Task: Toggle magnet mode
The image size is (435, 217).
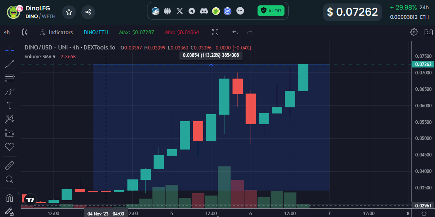Action: tap(10, 198)
